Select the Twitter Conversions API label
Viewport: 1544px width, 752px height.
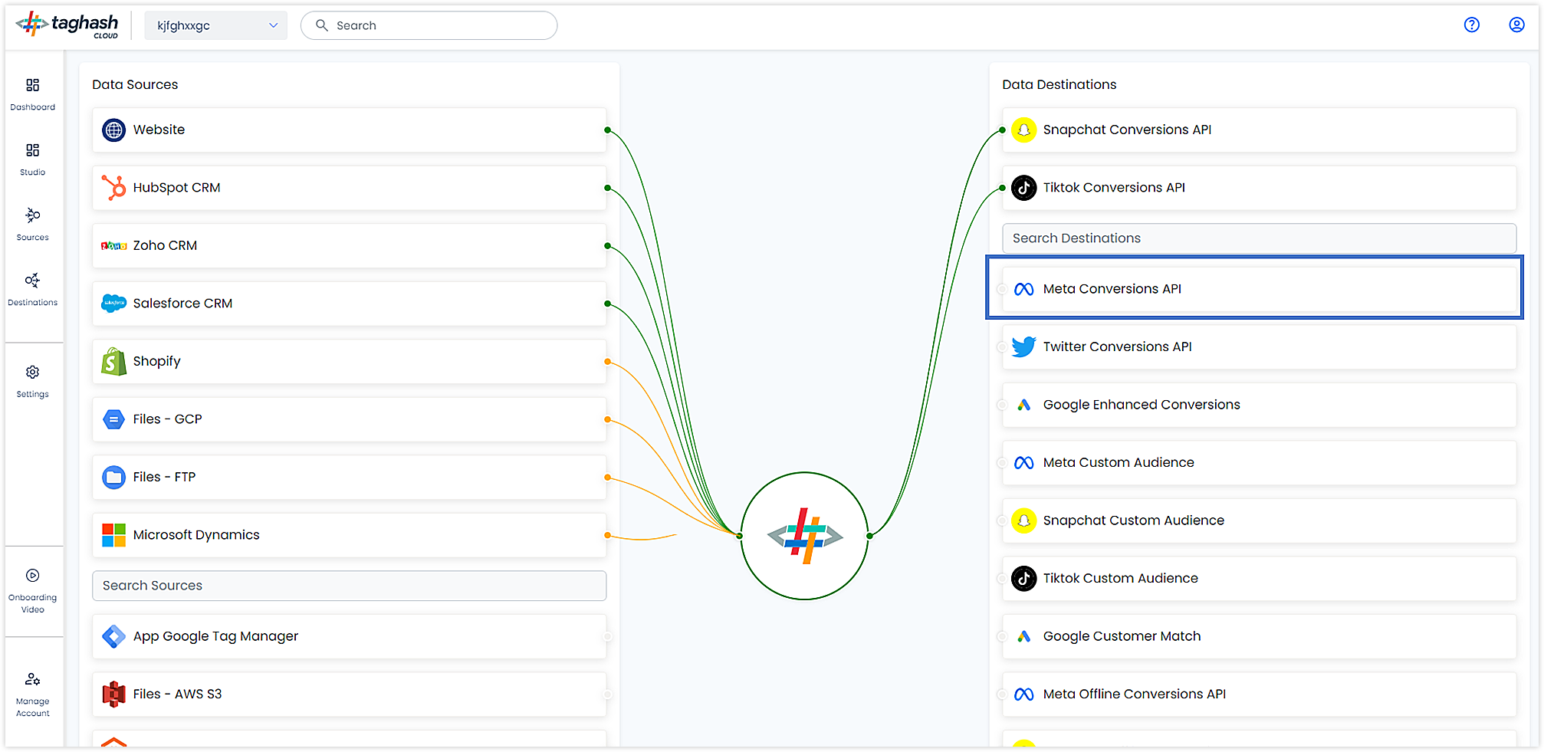1117,346
